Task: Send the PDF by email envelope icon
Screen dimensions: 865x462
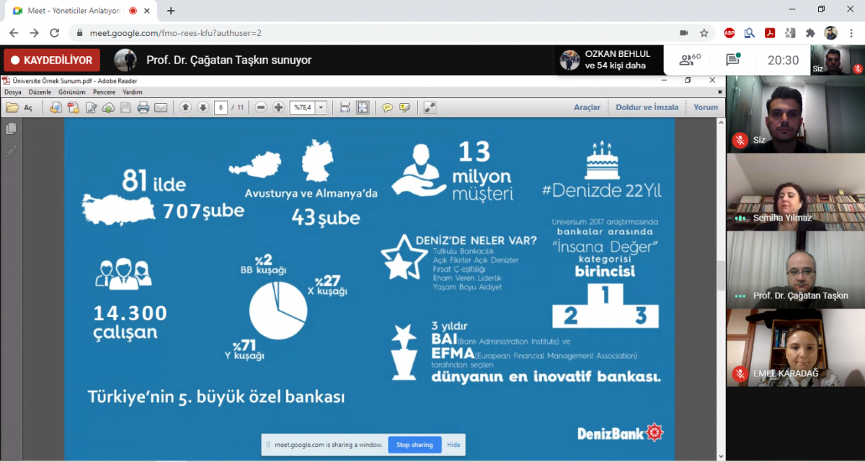Action: pyautogui.click(x=161, y=107)
